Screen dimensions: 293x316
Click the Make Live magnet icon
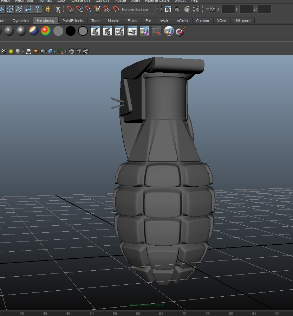tap(116, 9)
